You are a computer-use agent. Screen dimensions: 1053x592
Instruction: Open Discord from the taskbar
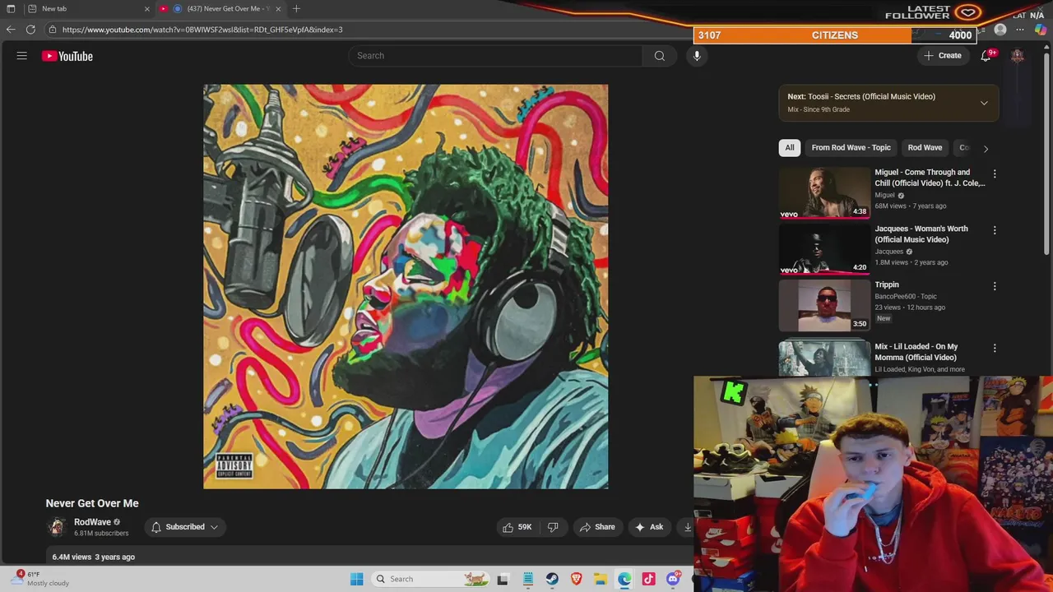pos(673,579)
